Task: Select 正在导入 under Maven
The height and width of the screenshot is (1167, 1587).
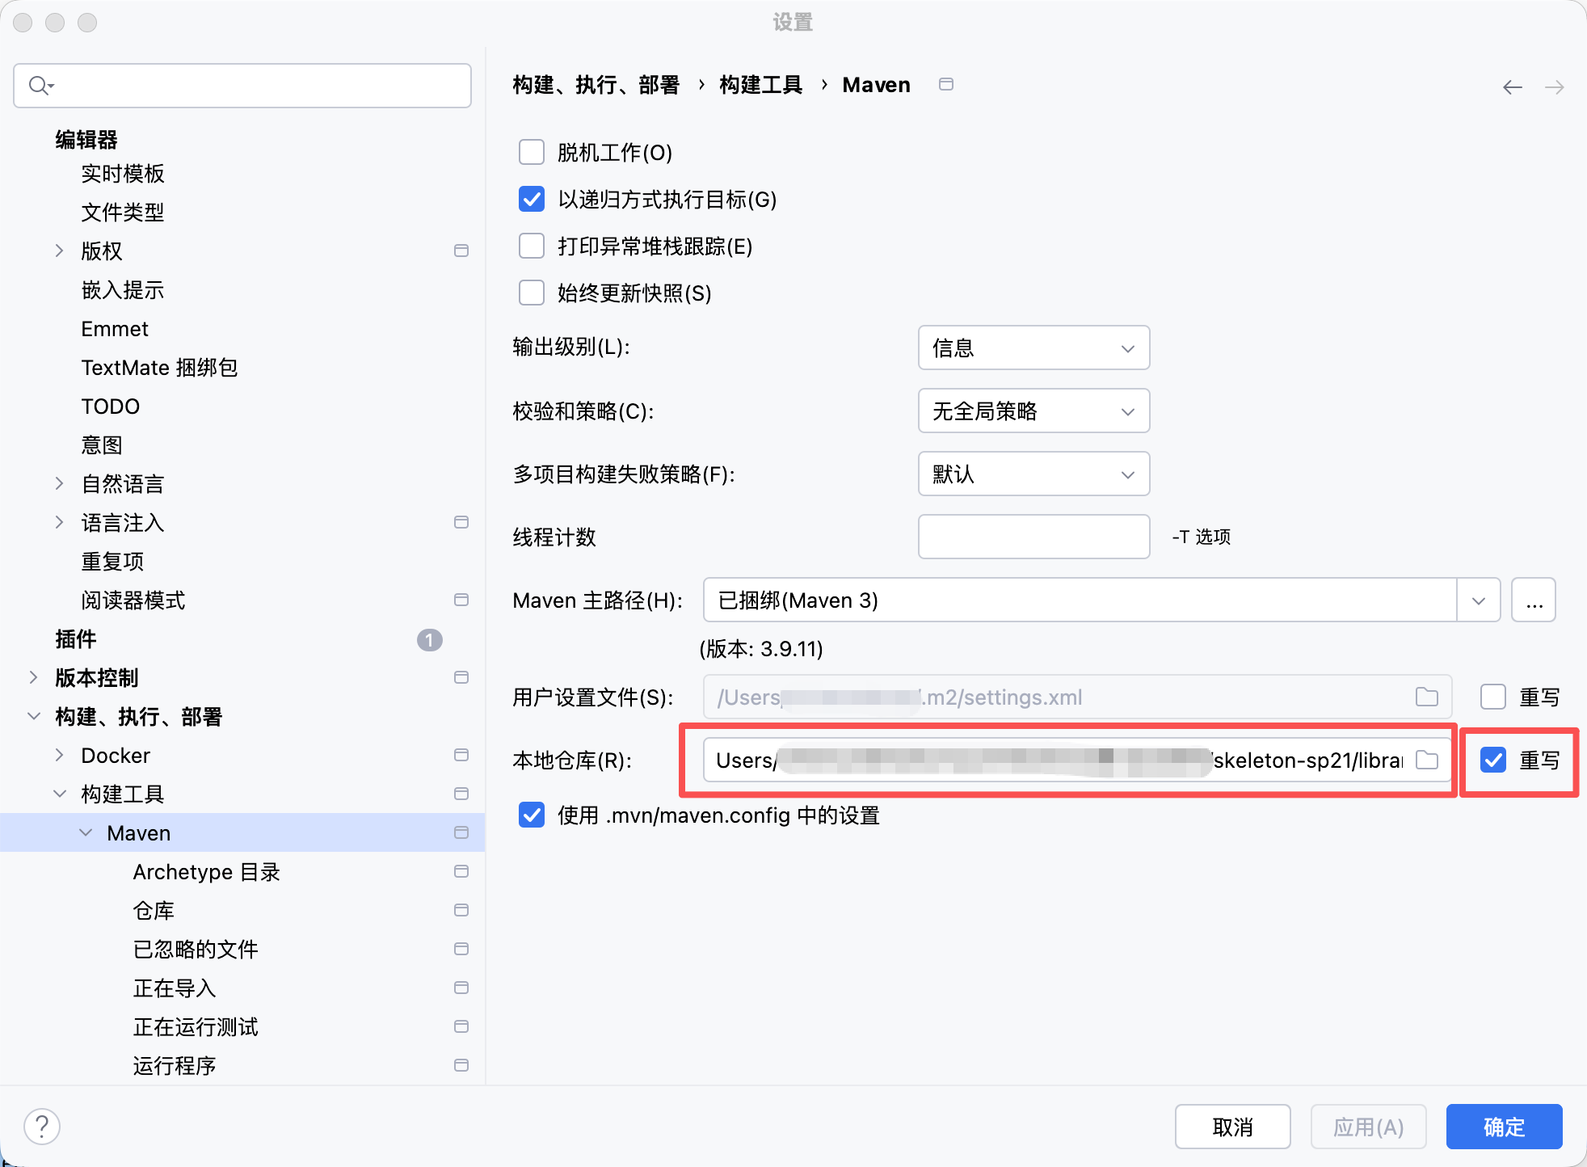Action: [174, 988]
